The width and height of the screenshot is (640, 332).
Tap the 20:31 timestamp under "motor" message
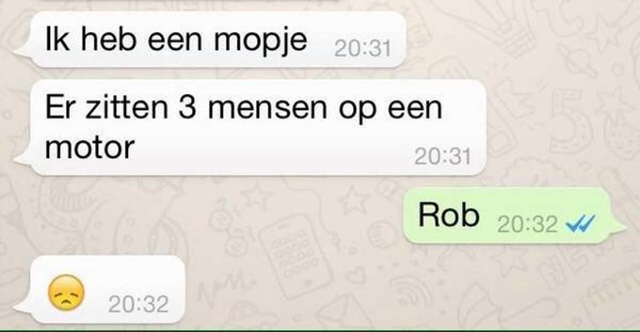pos(443,156)
